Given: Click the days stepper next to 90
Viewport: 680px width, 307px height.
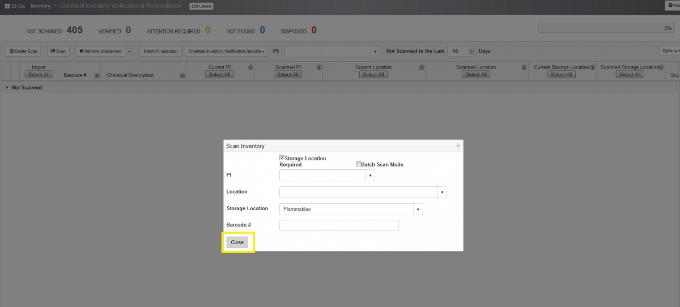Looking at the screenshot, I should 471,51.
